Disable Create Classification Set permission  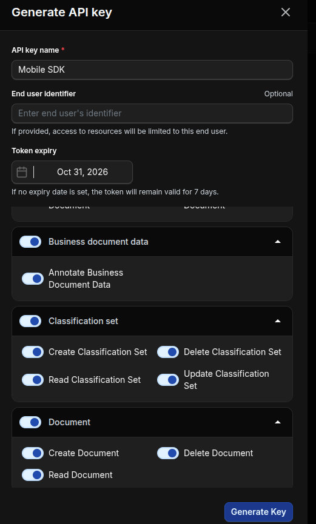click(x=33, y=352)
